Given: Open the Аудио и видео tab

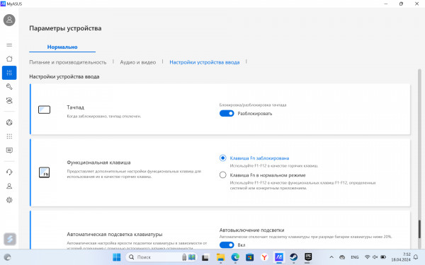Looking at the screenshot, I should 138,62.
